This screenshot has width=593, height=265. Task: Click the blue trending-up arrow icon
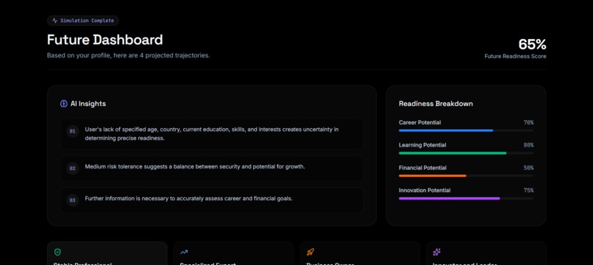(184, 252)
